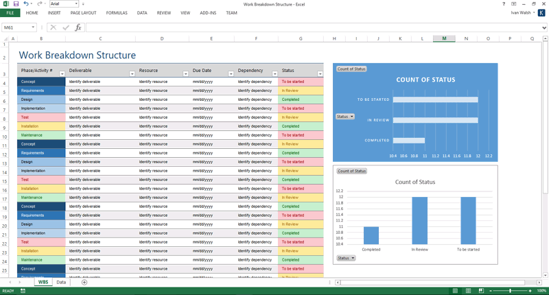Add a new sheet with plus icon
This screenshot has height=295, width=549.
[x=84, y=282]
